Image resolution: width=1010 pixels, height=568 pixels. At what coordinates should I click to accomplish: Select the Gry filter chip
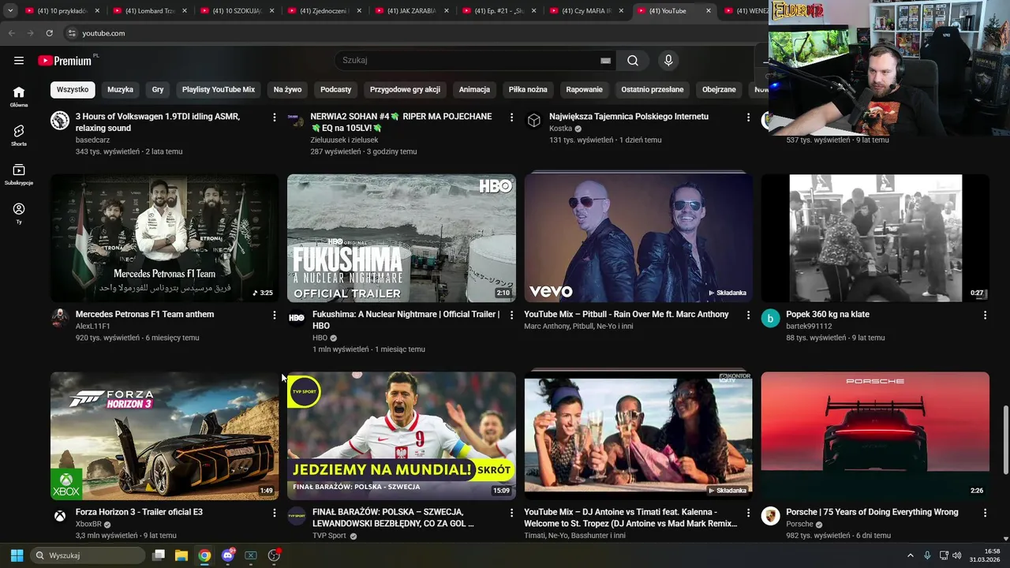click(158, 90)
